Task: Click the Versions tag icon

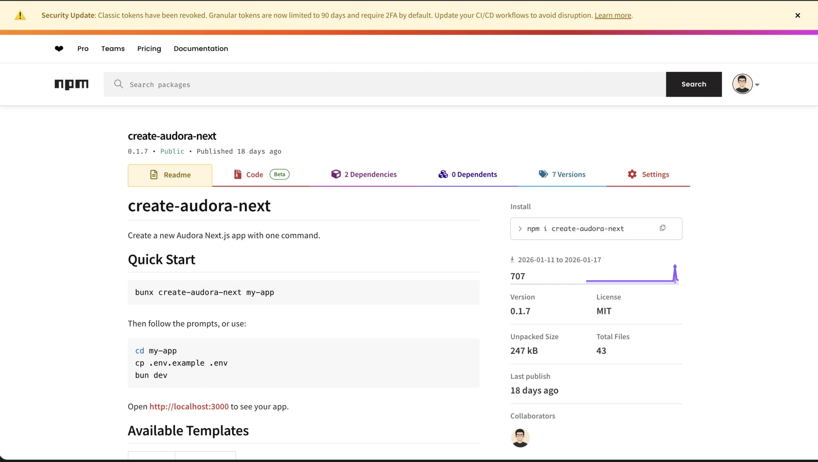Action: click(x=543, y=174)
